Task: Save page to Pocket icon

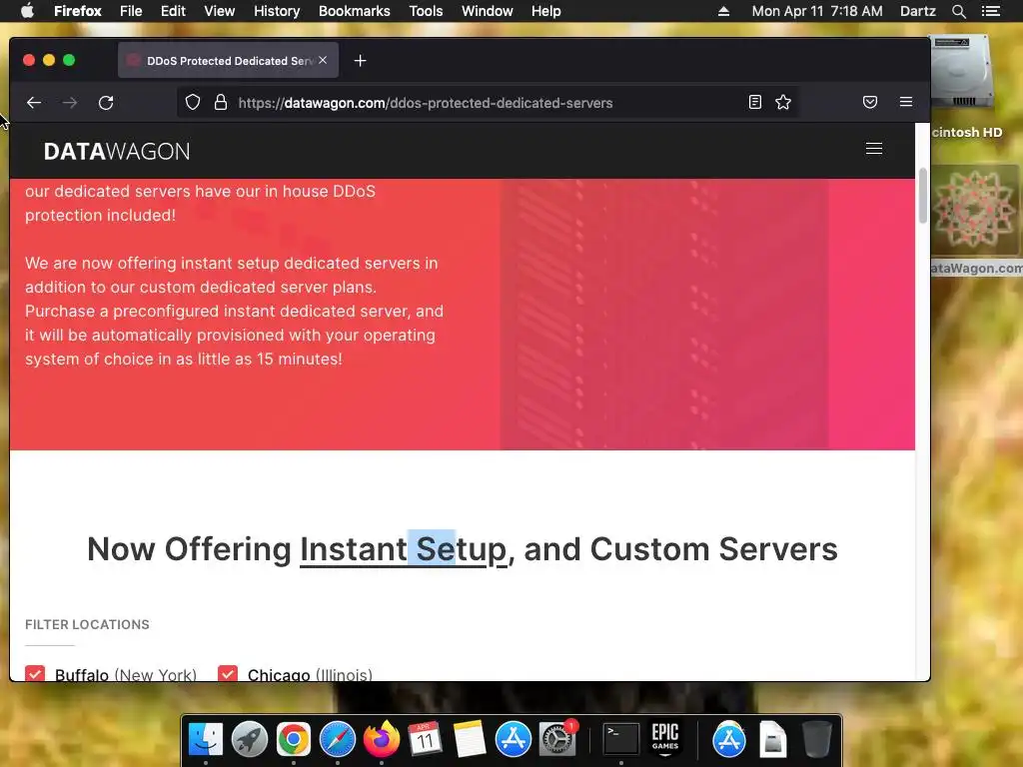Action: pos(870,102)
